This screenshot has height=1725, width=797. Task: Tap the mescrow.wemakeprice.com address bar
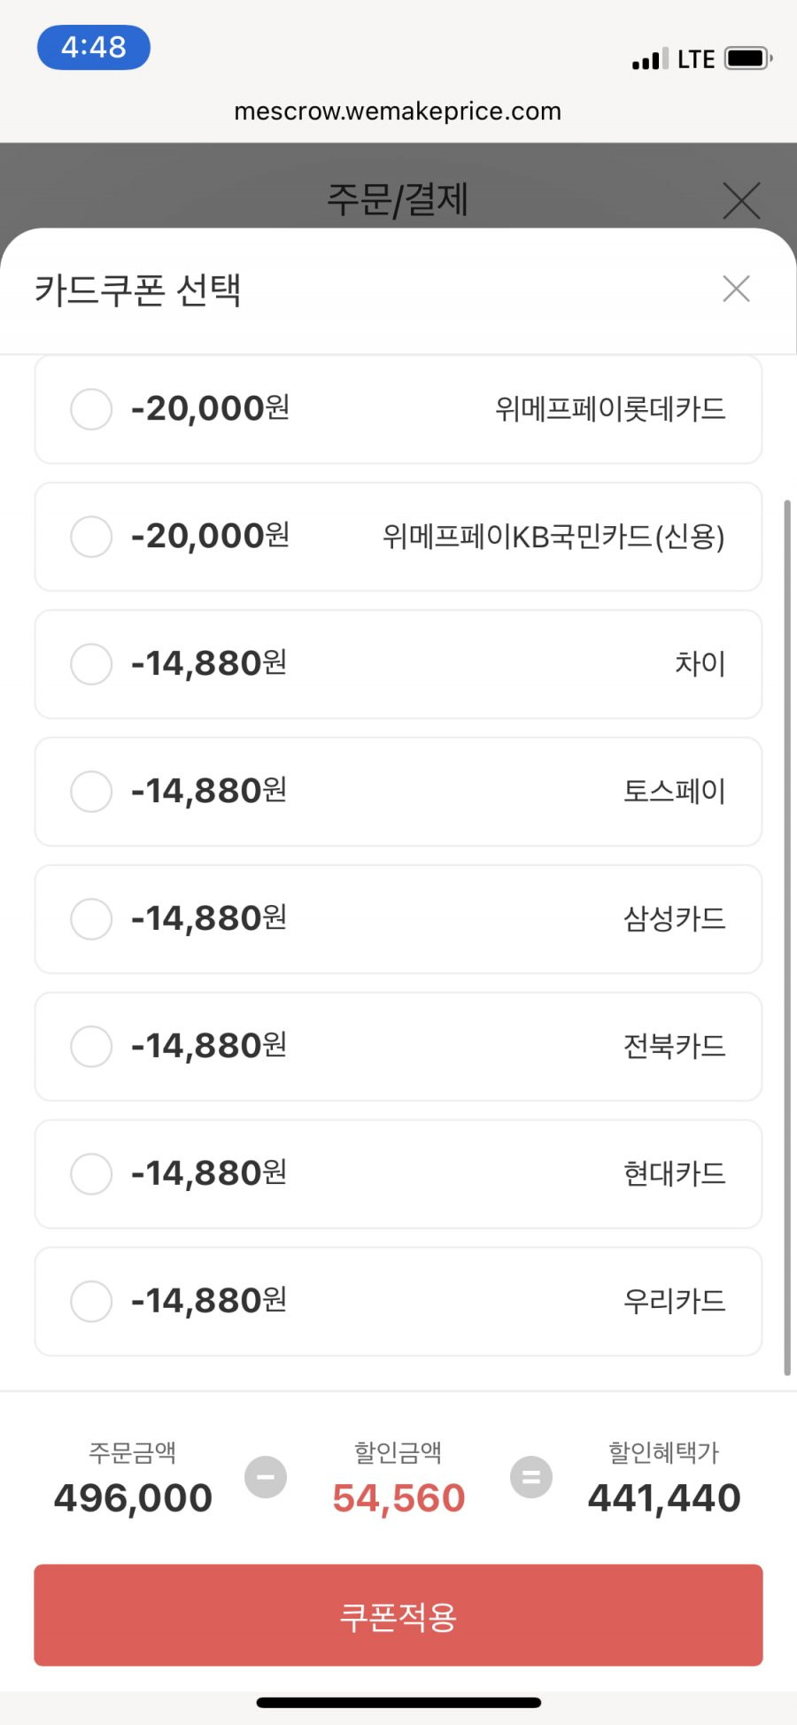(x=398, y=112)
